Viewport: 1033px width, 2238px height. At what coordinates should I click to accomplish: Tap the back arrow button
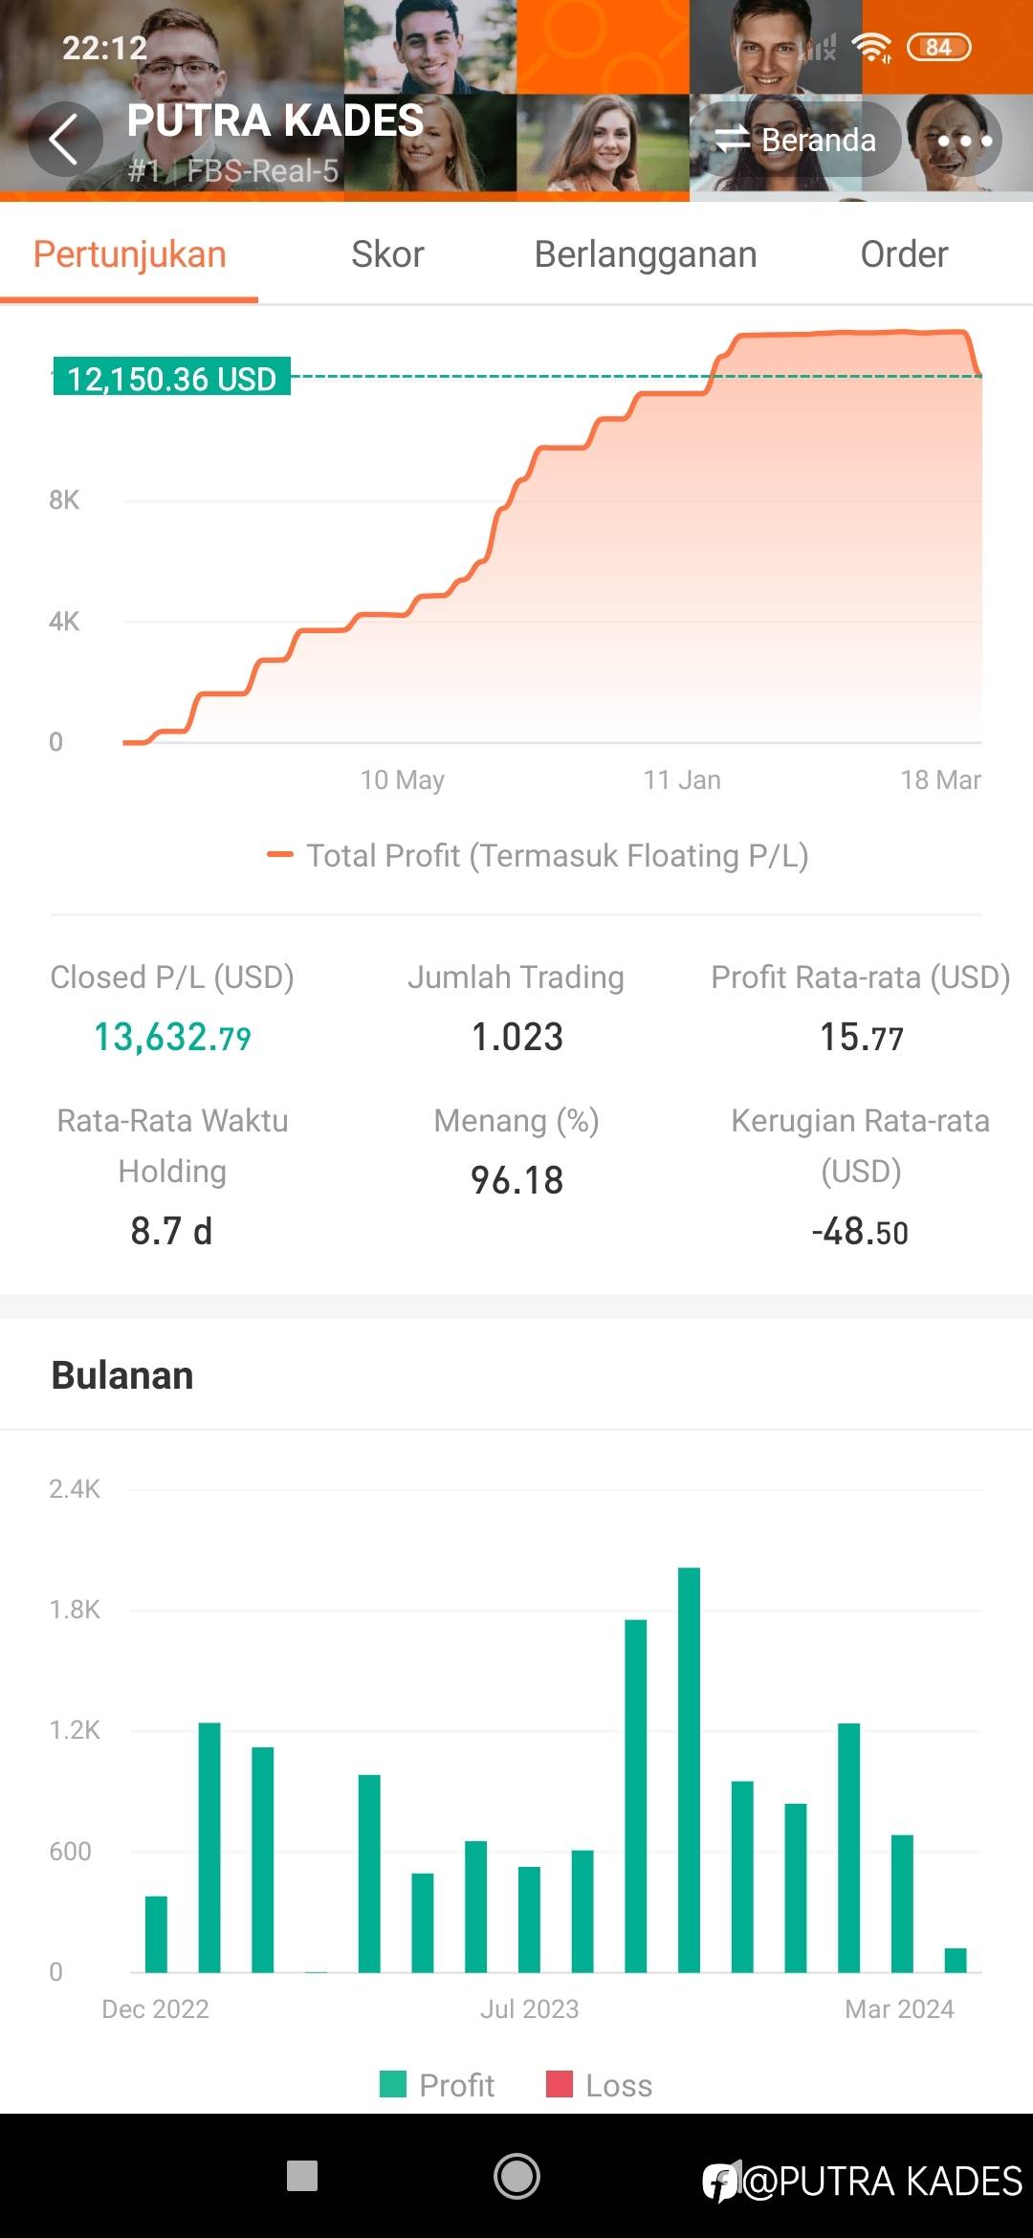[x=65, y=140]
